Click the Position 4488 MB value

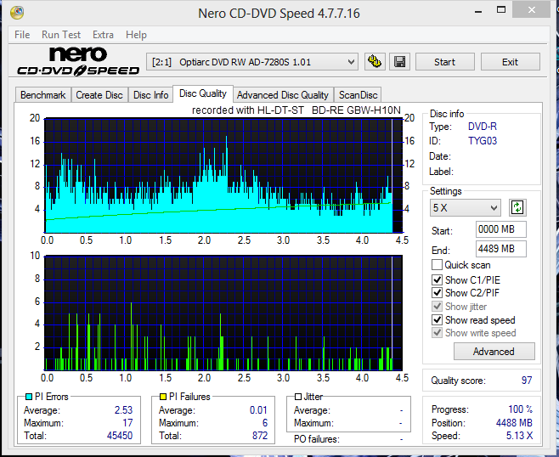pos(514,423)
